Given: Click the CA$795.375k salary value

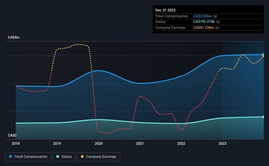Looking at the screenshot, I should [204, 22].
